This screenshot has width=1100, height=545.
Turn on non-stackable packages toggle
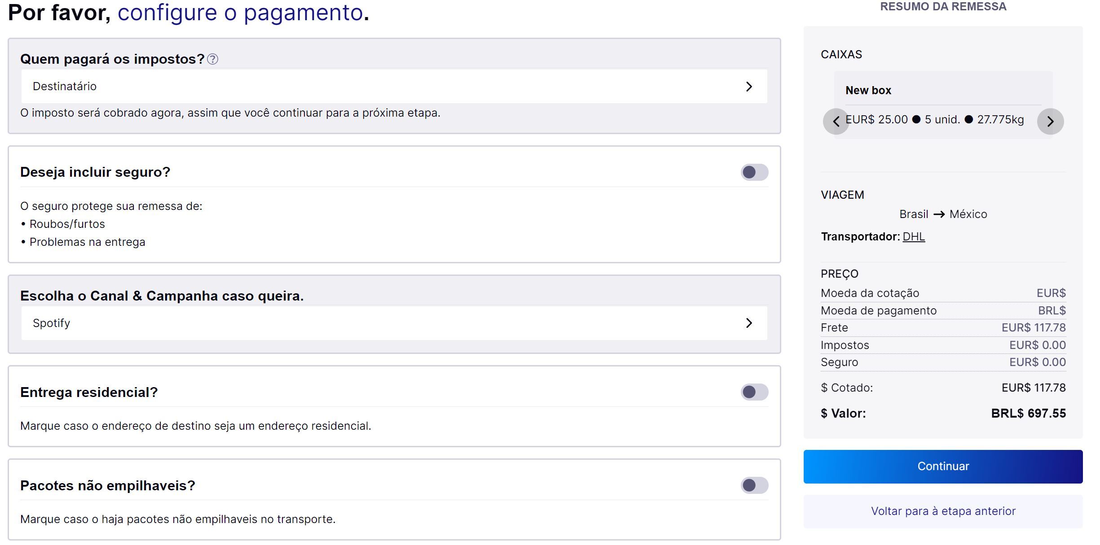[754, 485]
